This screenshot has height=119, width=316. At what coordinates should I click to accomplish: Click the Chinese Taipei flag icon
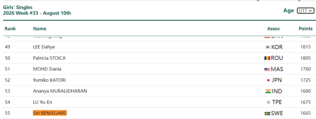[x=268, y=102]
